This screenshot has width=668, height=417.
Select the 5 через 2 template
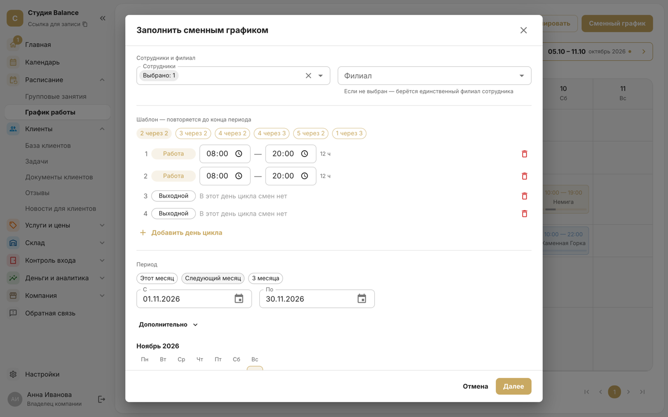click(x=311, y=133)
